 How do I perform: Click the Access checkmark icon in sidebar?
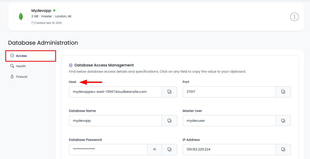(12, 56)
